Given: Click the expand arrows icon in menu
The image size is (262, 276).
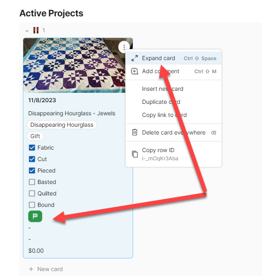Looking at the screenshot, I should 135,58.
